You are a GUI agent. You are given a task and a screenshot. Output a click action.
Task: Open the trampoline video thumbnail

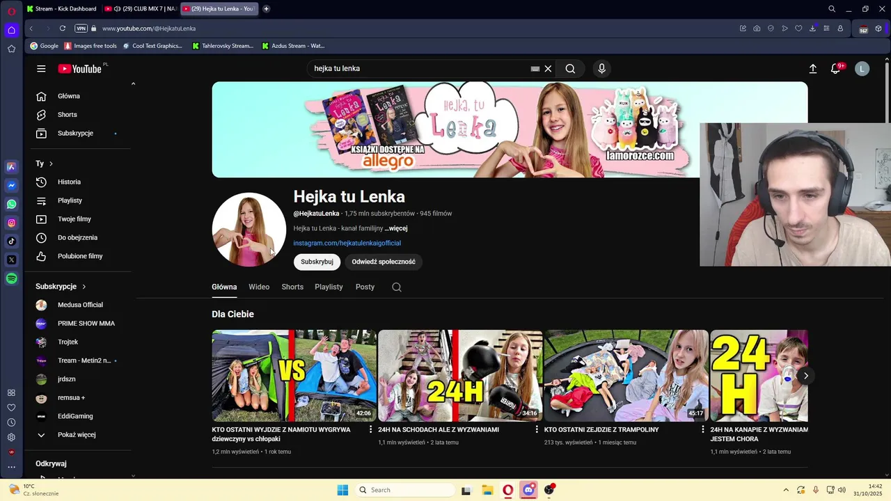click(626, 376)
